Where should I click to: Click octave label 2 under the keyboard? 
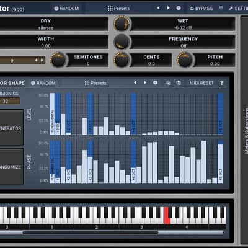click(x=96, y=227)
